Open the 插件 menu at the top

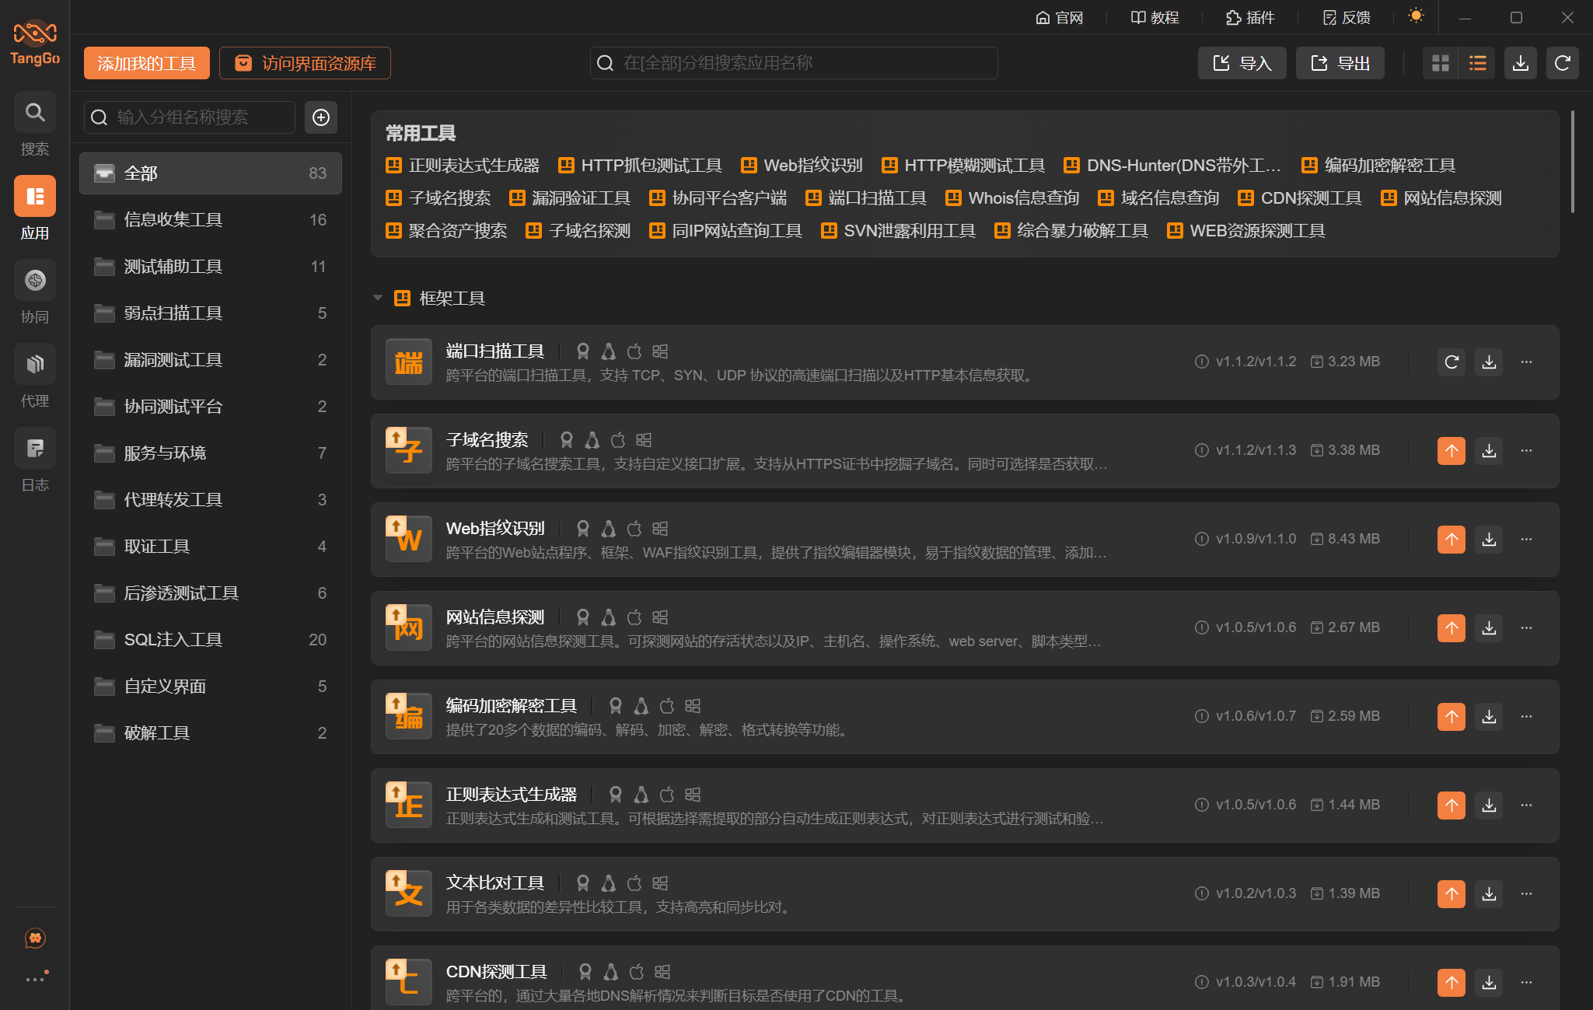tap(1249, 17)
